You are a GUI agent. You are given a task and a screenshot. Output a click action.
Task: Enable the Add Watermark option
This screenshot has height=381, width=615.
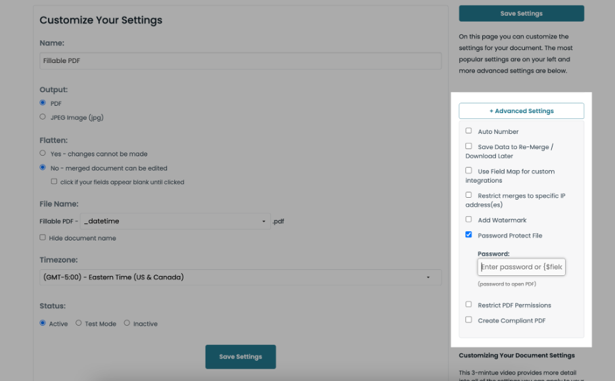(x=468, y=219)
